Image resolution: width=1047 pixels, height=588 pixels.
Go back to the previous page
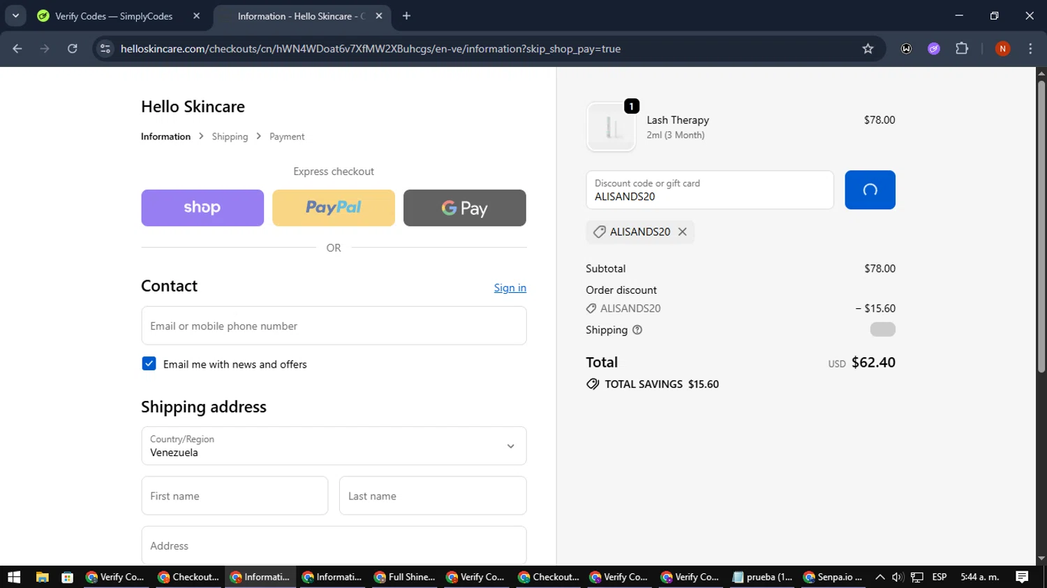(17, 49)
